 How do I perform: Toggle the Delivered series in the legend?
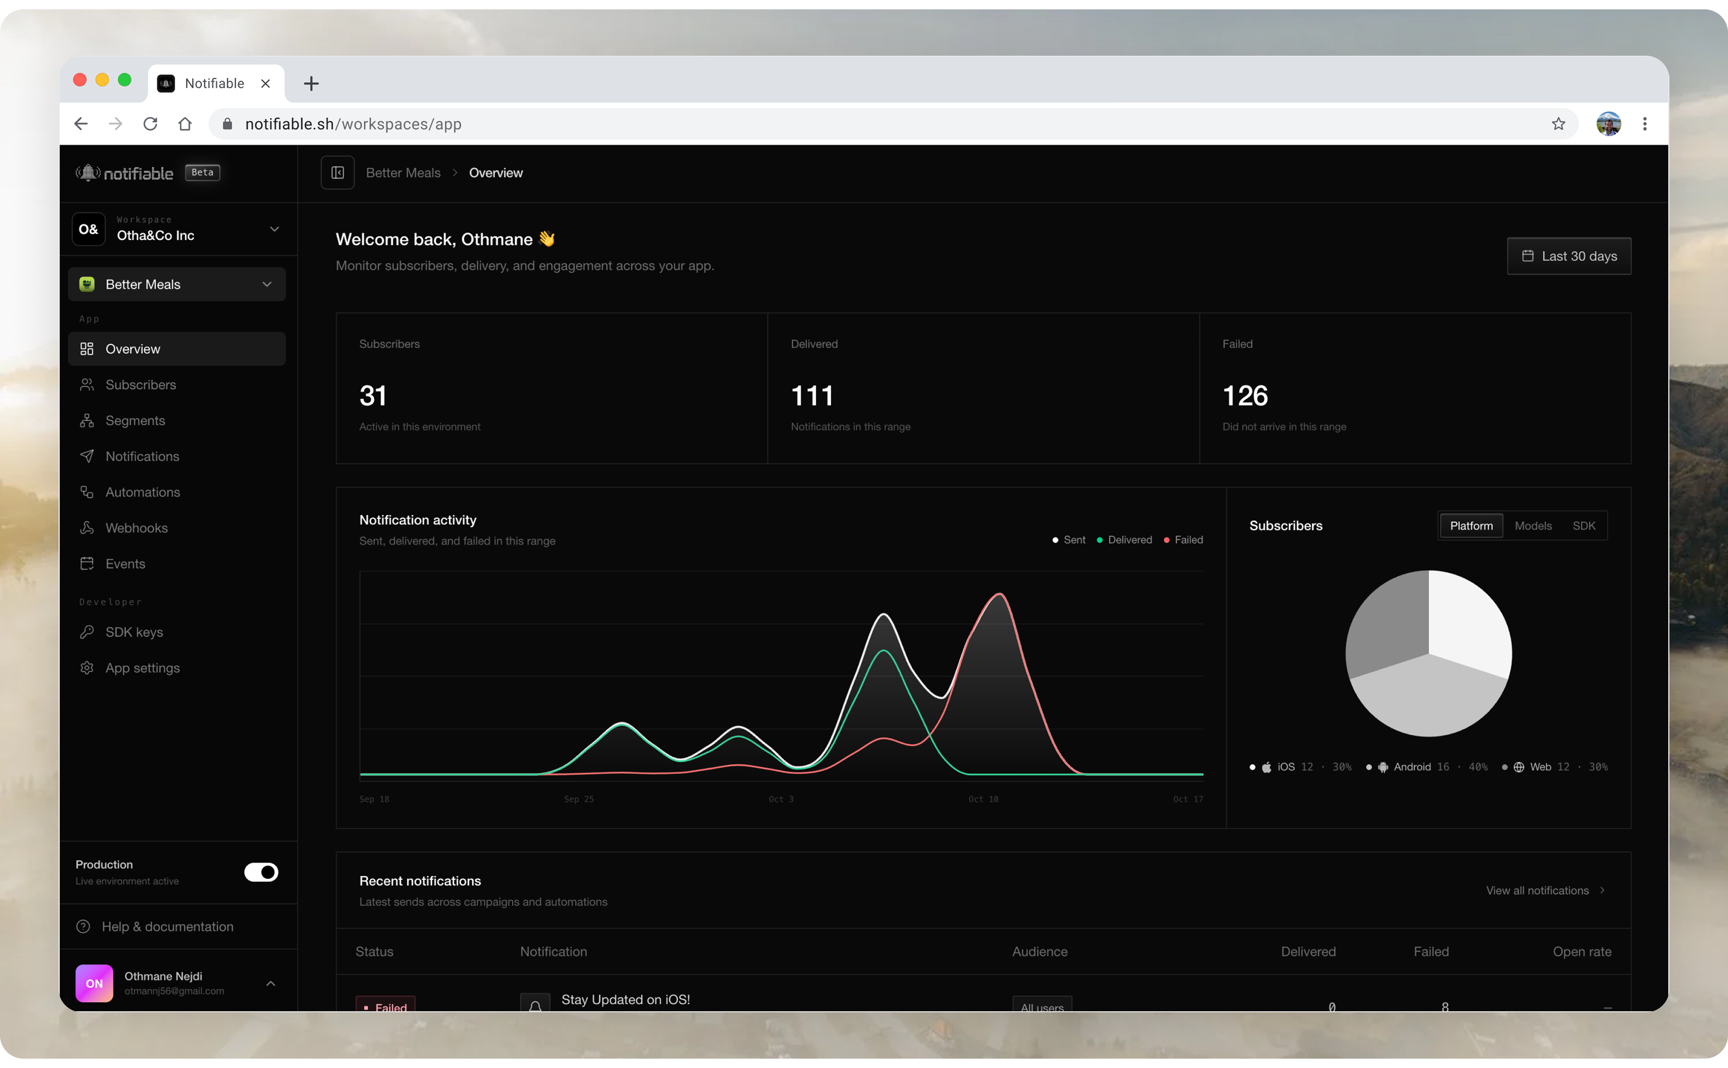click(1124, 541)
